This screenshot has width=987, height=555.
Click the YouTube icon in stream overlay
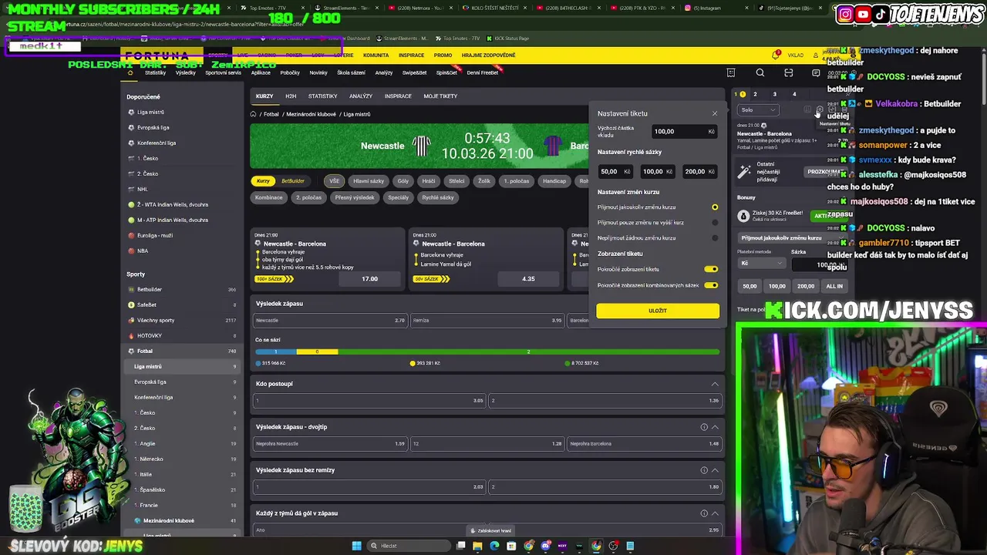[x=863, y=14]
